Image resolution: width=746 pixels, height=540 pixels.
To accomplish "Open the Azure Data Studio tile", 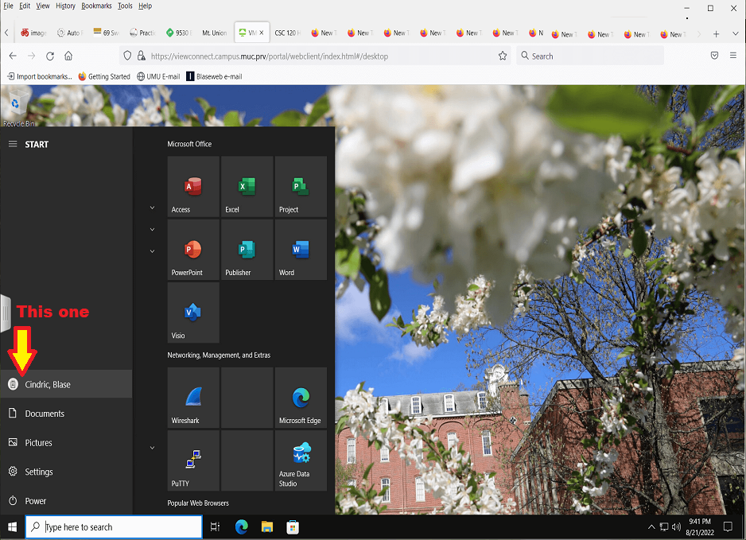I will pyautogui.click(x=301, y=460).
